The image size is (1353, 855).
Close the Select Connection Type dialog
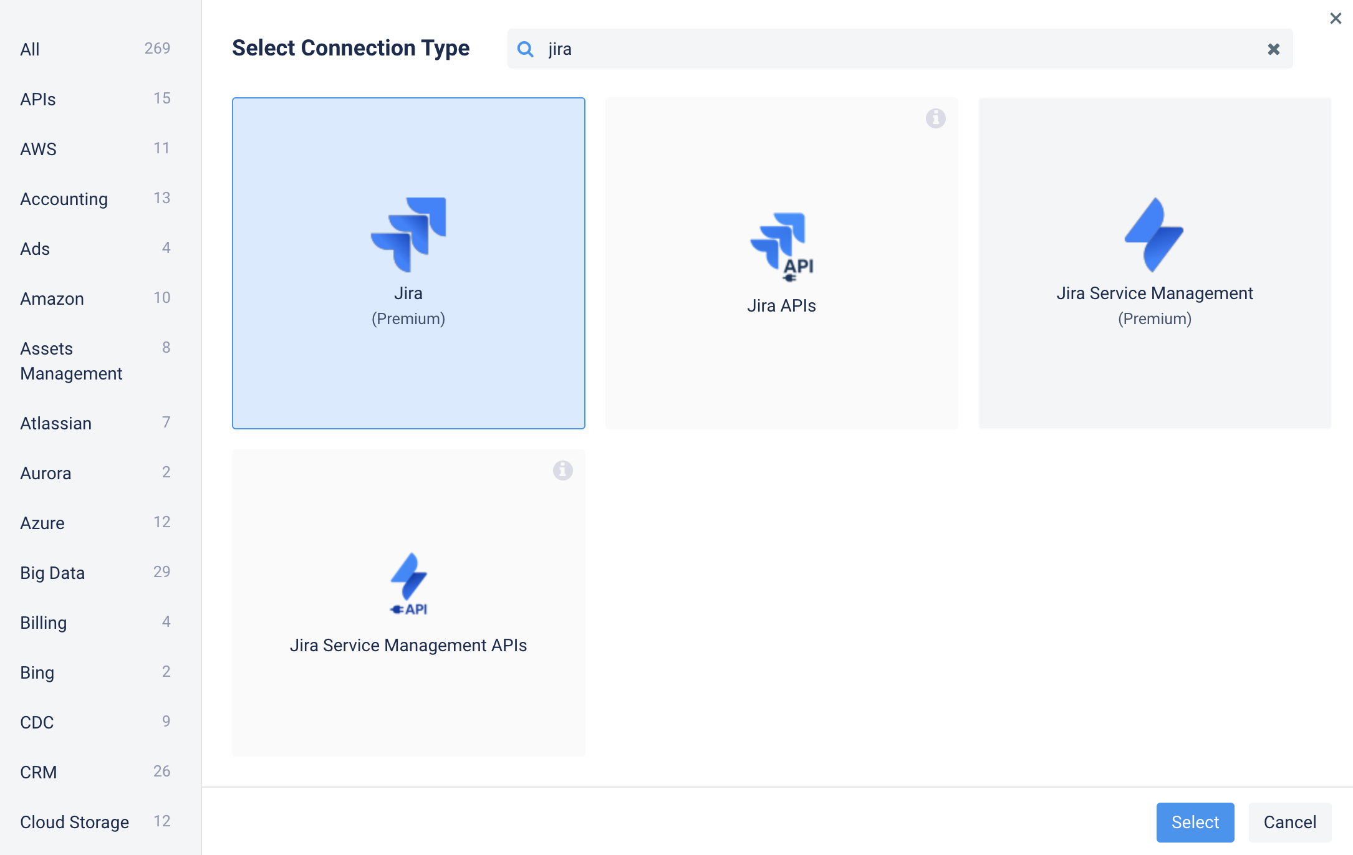coord(1336,18)
